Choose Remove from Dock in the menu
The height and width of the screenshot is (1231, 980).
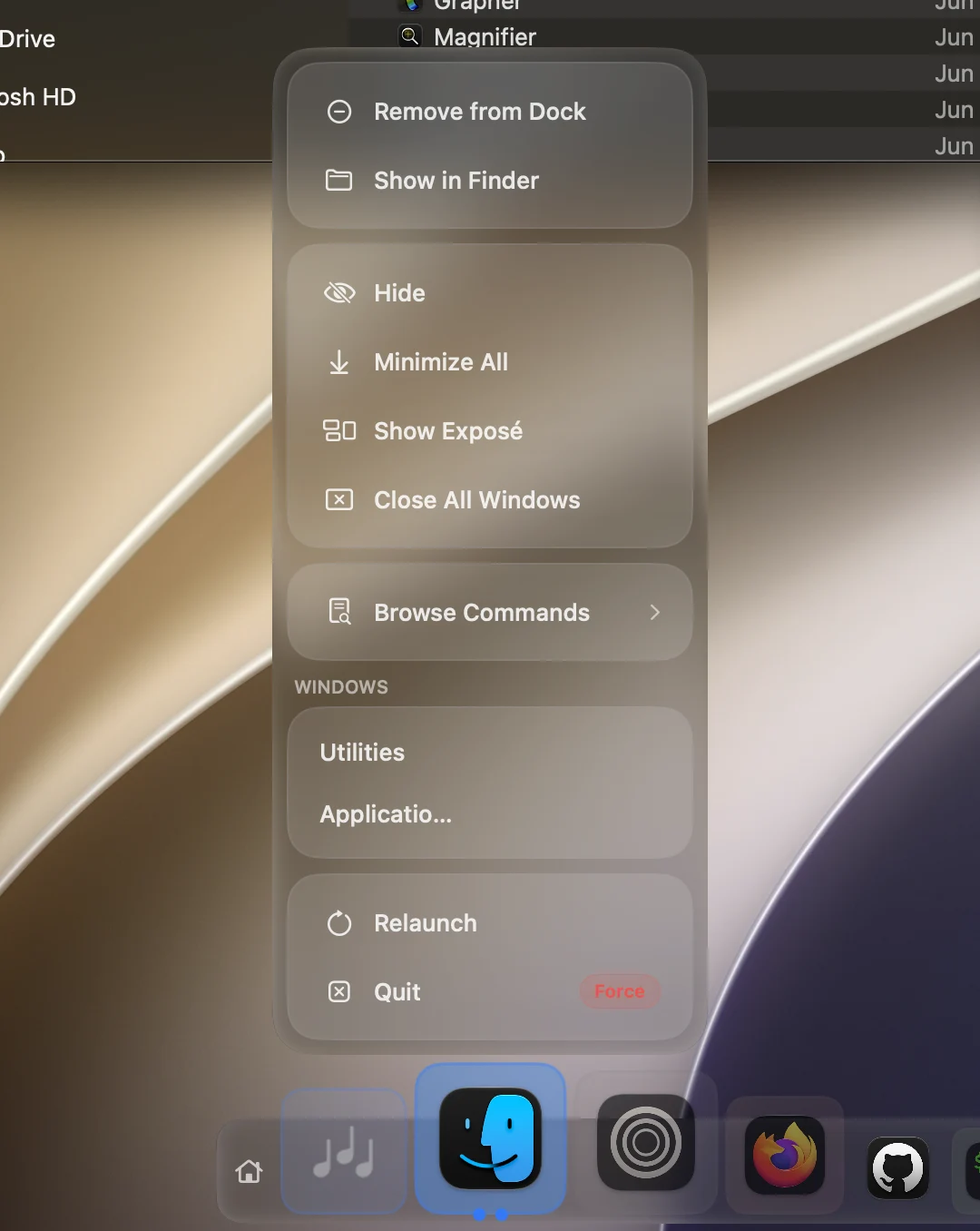[x=490, y=112]
